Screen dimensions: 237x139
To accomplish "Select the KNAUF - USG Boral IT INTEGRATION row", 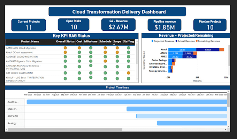I will (x=25, y=79).
